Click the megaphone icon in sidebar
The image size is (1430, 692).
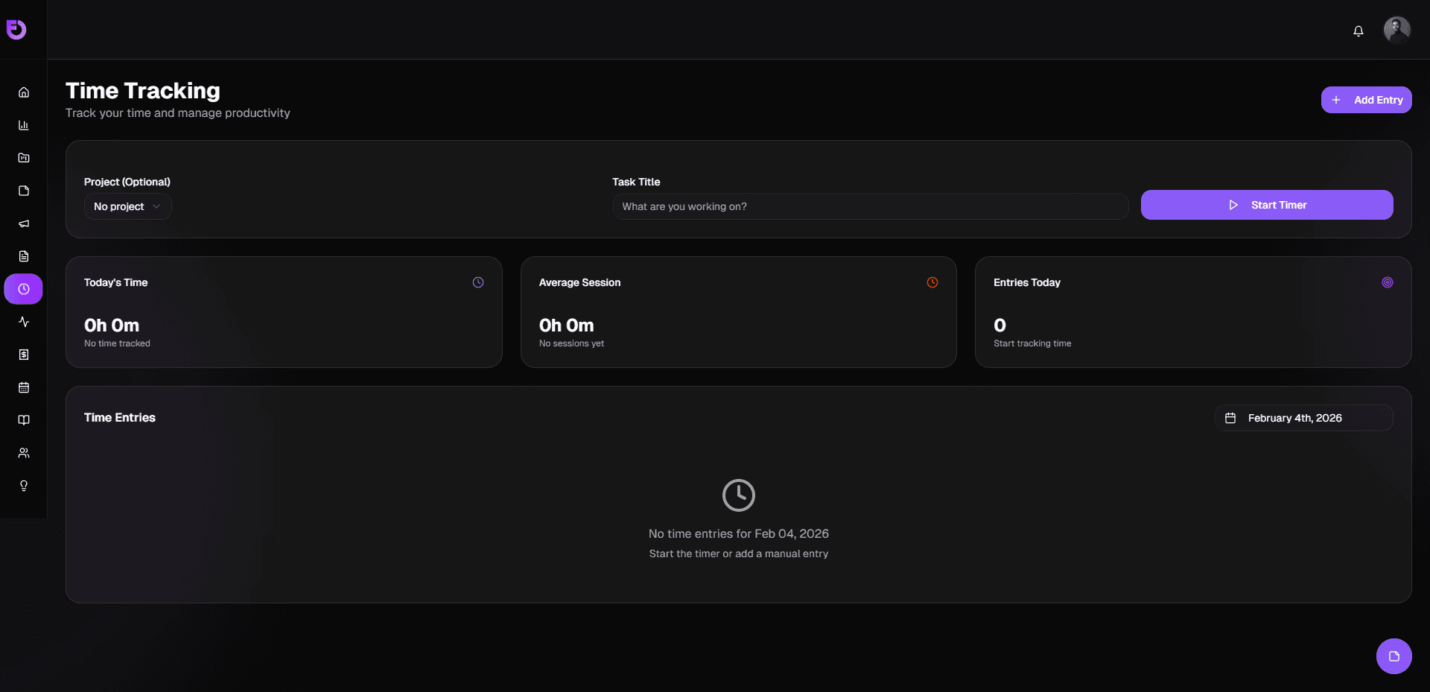(x=24, y=223)
